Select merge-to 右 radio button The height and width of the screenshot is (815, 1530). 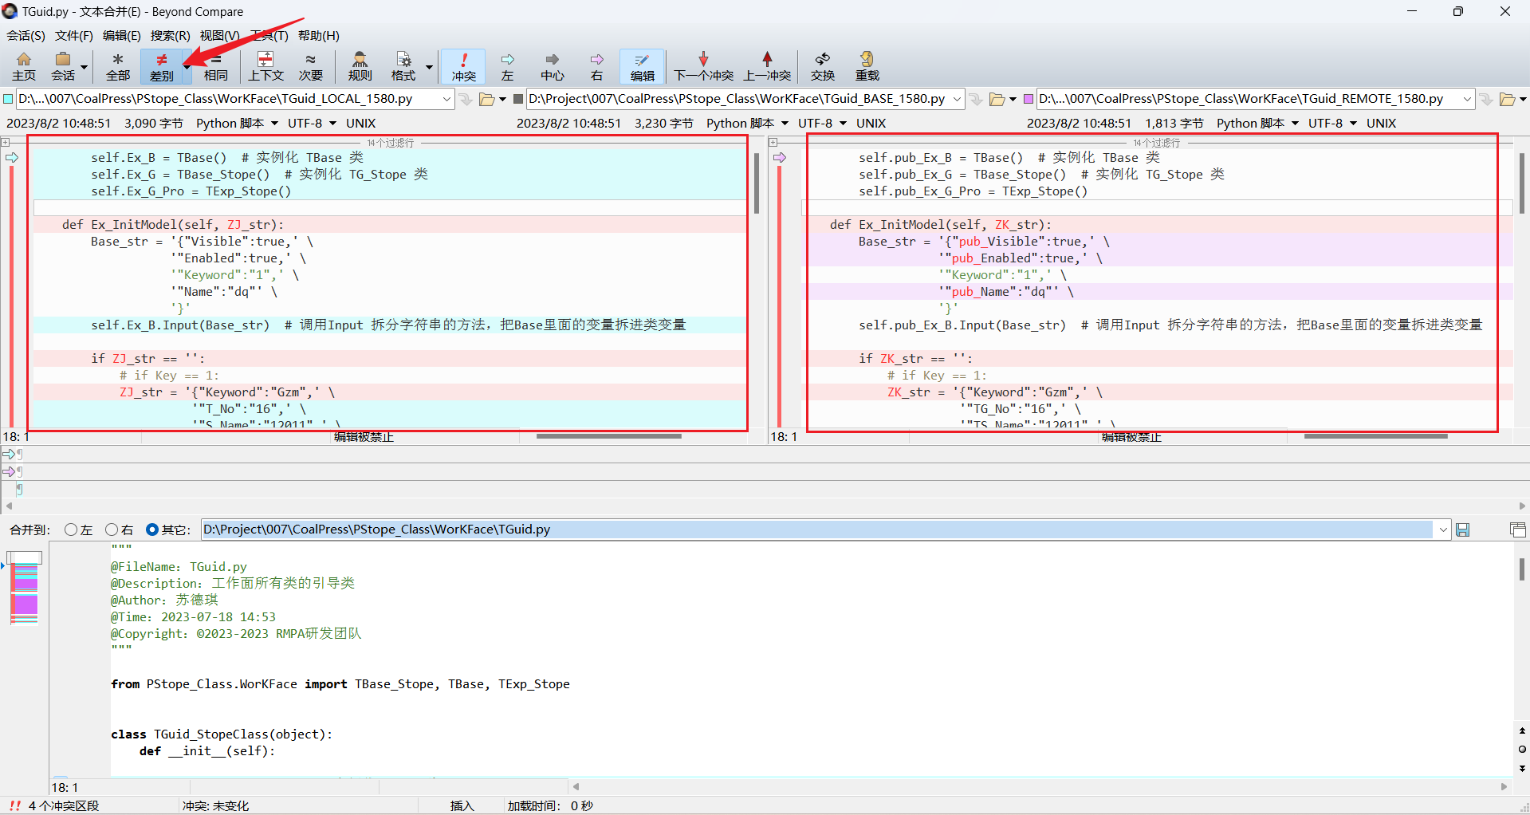[x=112, y=530]
